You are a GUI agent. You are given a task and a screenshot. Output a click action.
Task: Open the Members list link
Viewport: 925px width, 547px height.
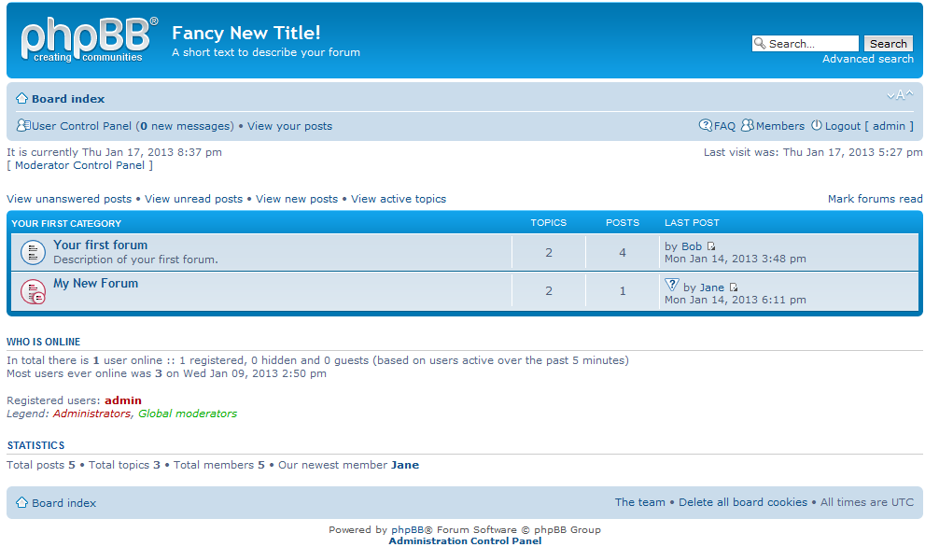(780, 126)
